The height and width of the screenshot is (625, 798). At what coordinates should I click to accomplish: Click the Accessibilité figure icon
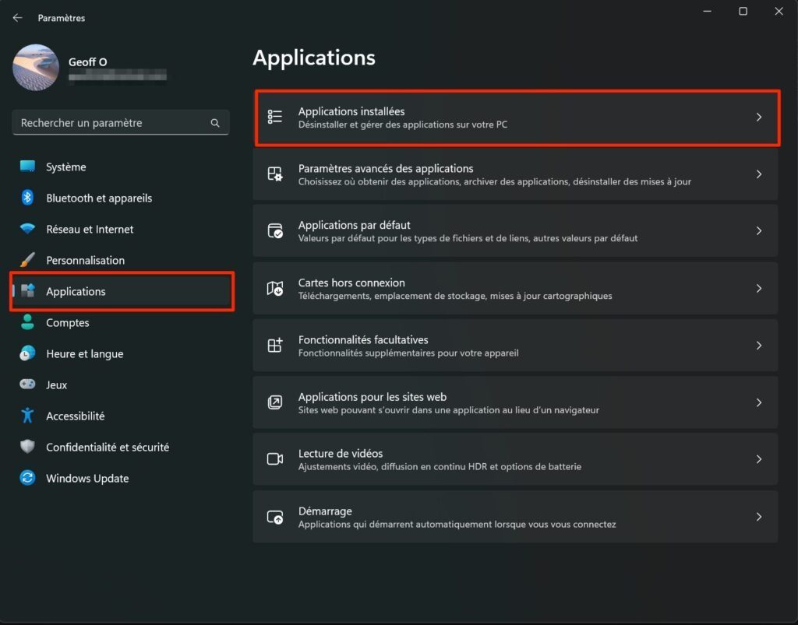(x=27, y=416)
